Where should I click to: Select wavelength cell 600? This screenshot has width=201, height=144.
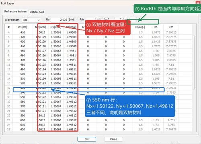point(23,120)
